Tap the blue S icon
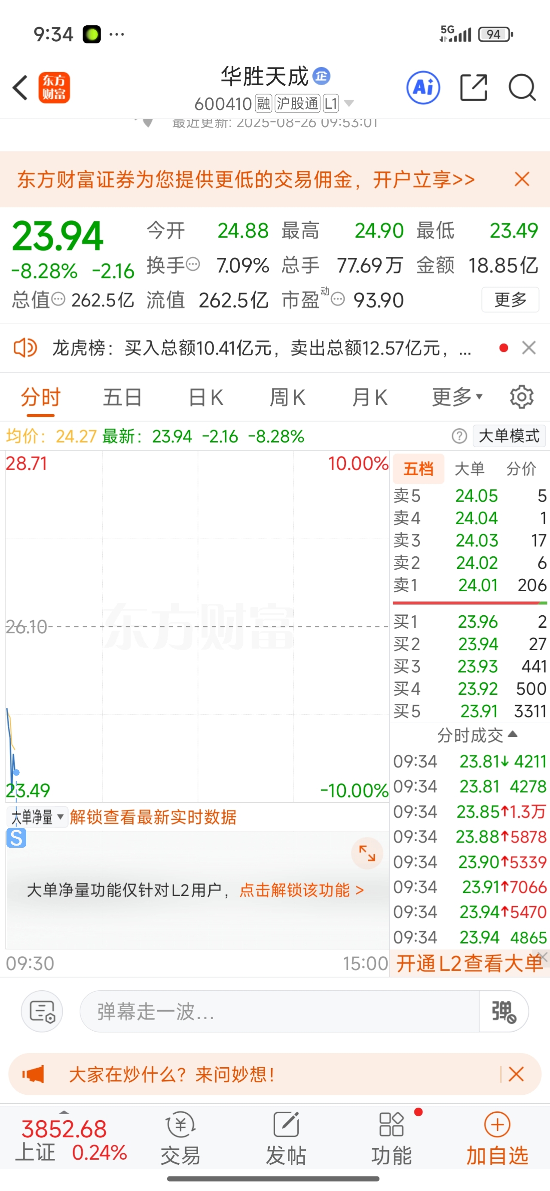Viewport: 550px width, 1191px height. point(16,838)
